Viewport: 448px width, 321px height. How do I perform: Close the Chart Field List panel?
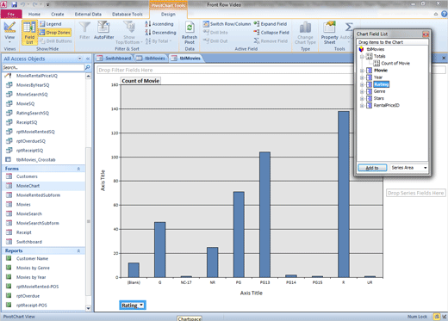pyautogui.click(x=426, y=34)
